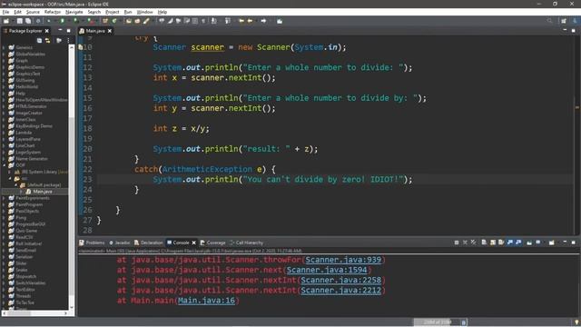Toggle Link with Editor in Package Explorer

(x=48, y=40)
